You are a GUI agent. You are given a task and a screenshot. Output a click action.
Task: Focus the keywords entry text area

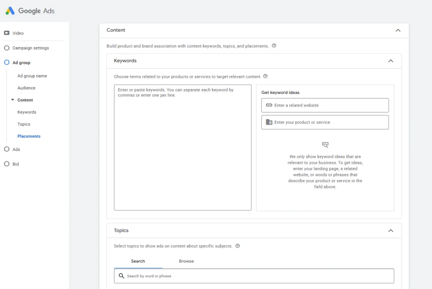[183, 147]
